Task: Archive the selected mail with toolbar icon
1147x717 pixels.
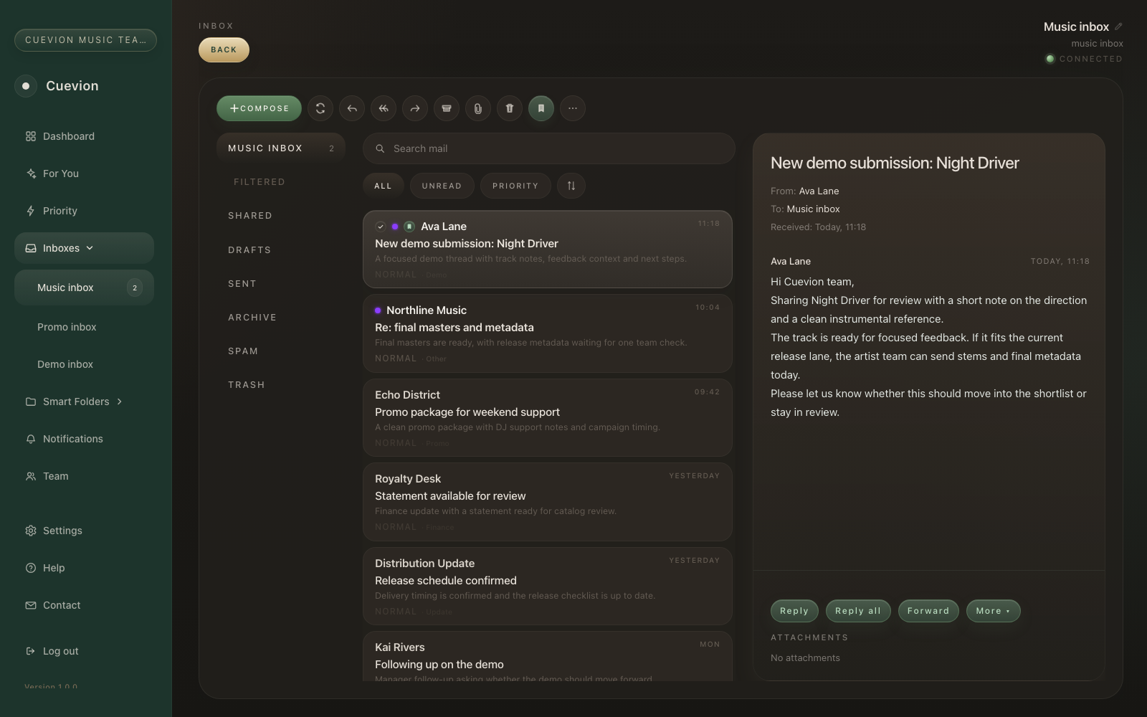Action: click(x=447, y=108)
